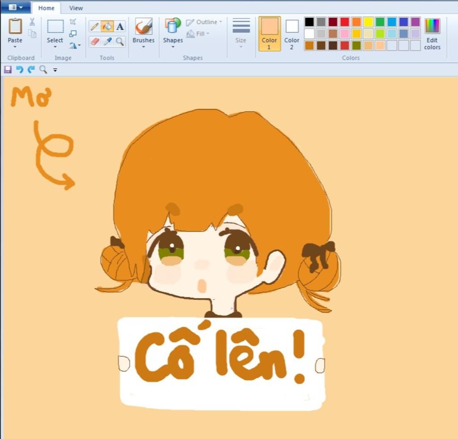Click the Save icon in quick access toolbar
Viewport: 458px width, 439px height.
tap(8, 69)
